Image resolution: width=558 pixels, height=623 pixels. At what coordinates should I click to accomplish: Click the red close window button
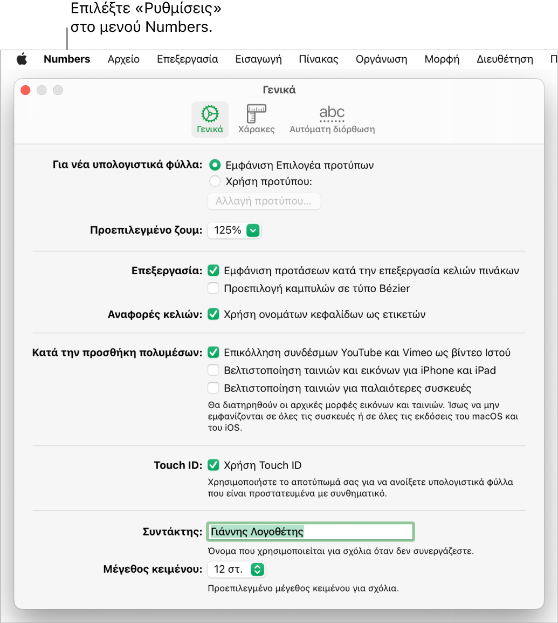(x=26, y=90)
